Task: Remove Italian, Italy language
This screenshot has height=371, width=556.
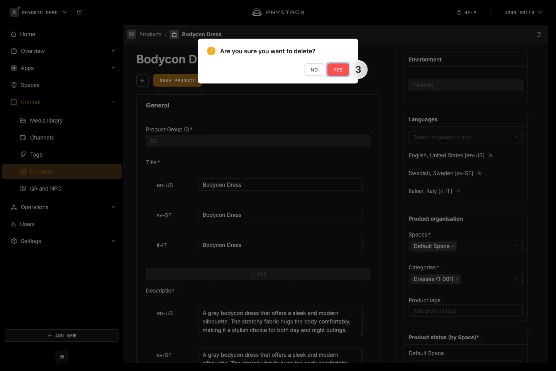Action: (x=459, y=191)
